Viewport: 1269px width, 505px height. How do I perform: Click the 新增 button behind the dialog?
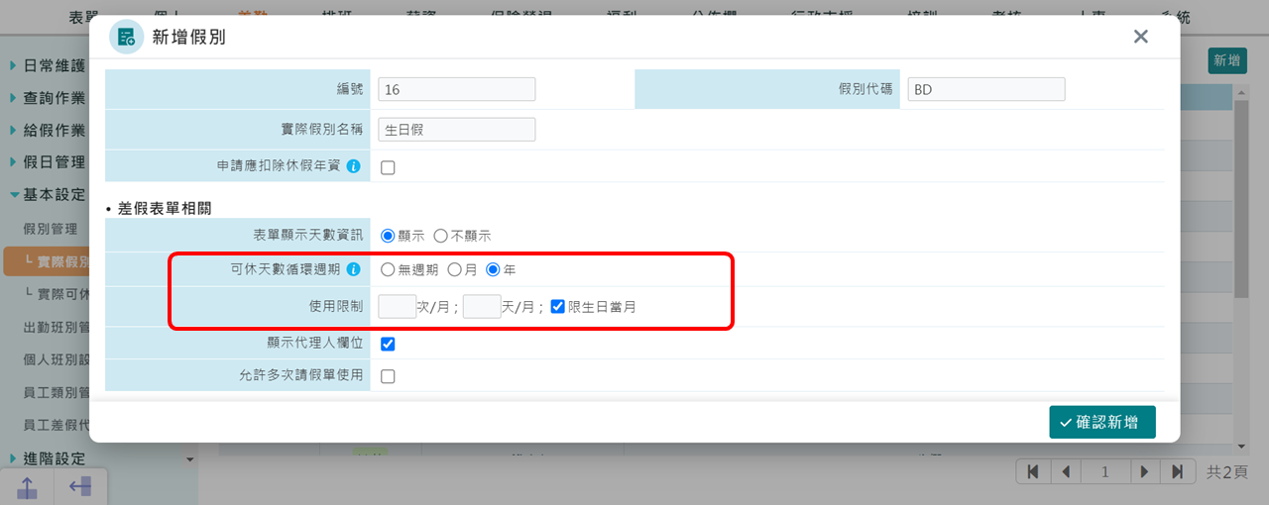[1227, 60]
